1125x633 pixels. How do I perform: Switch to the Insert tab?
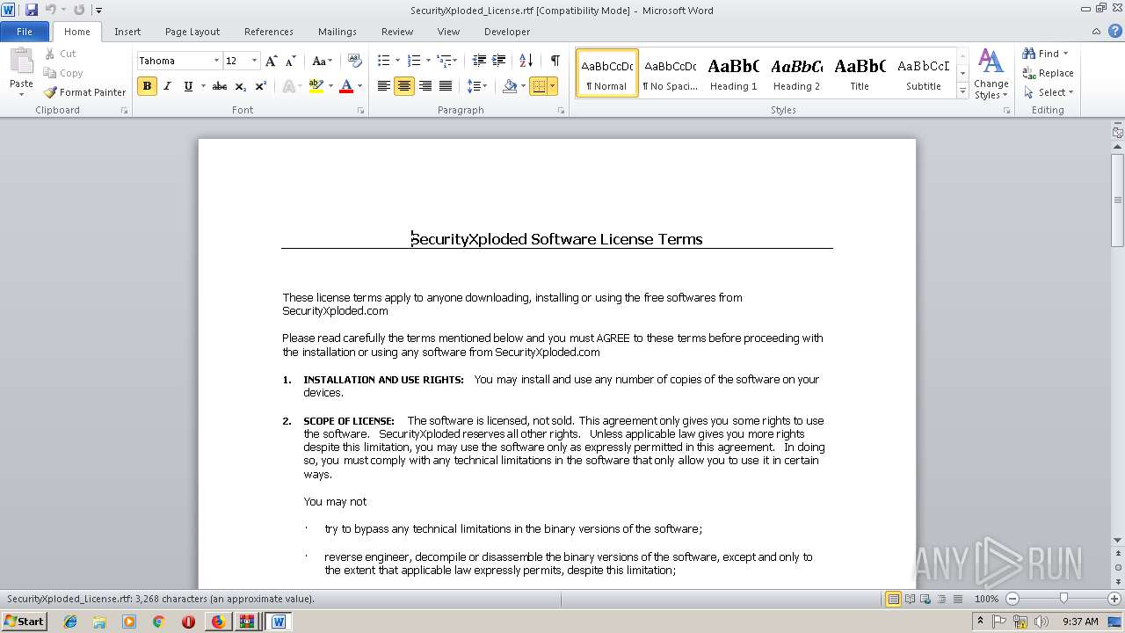[x=127, y=32]
